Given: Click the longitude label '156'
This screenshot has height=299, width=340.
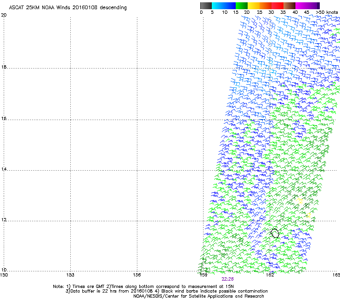Looking at the screenshot, I should (137, 275).
